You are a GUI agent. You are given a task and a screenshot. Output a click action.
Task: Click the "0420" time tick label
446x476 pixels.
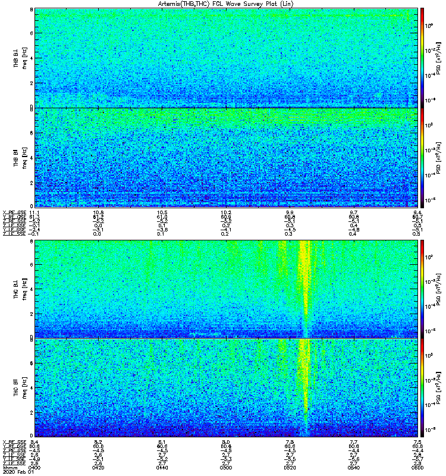(98, 468)
